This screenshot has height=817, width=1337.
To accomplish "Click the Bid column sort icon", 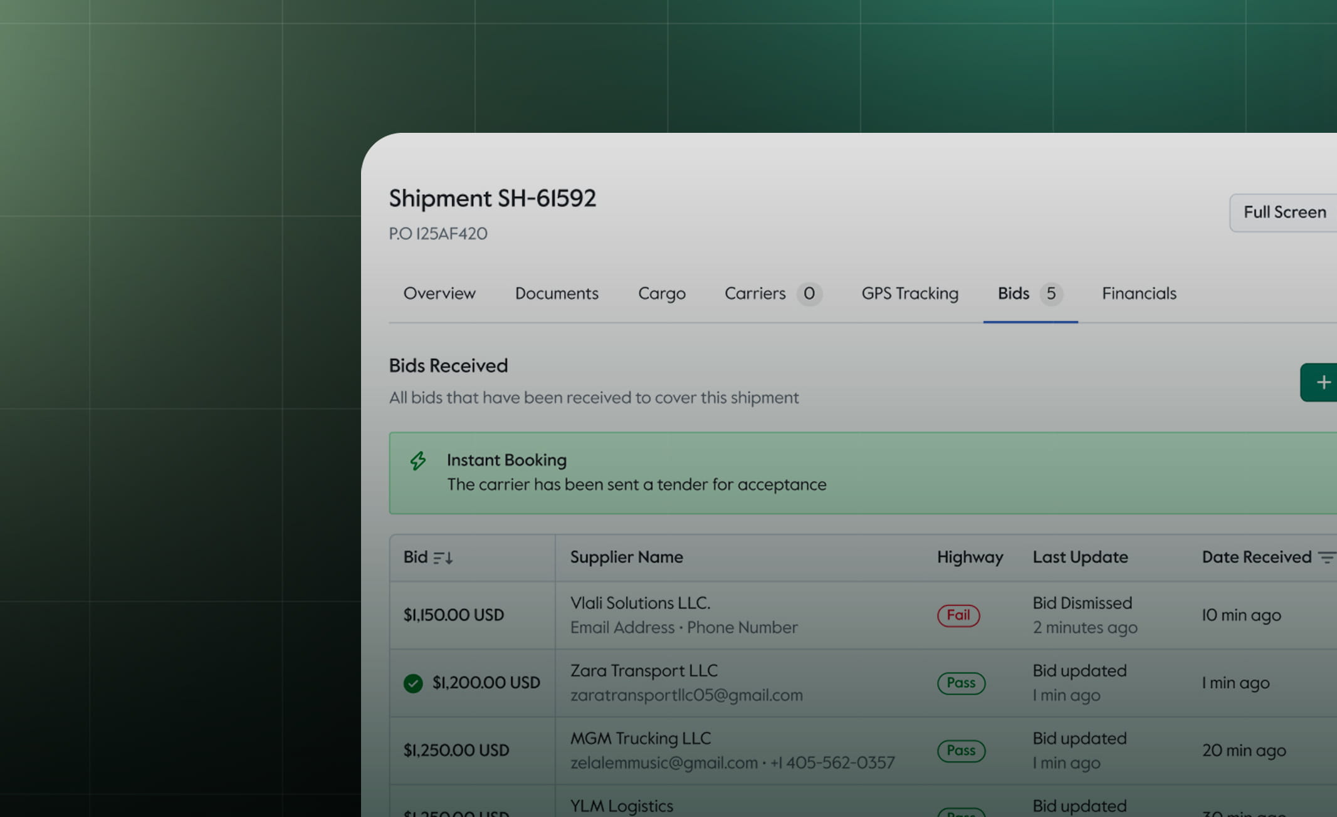I will [x=443, y=558].
